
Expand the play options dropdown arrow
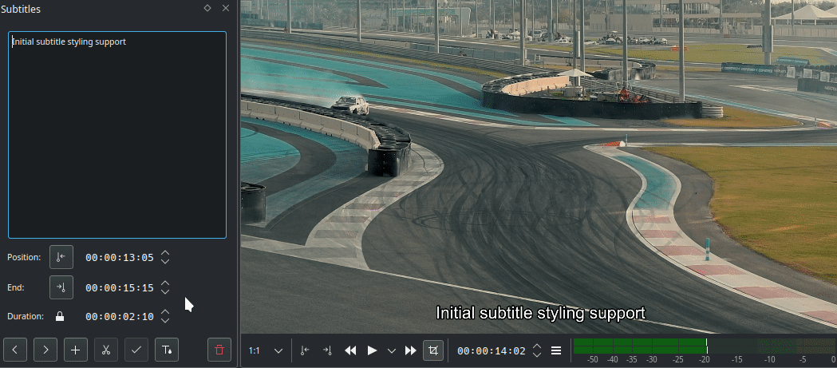pyautogui.click(x=391, y=350)
